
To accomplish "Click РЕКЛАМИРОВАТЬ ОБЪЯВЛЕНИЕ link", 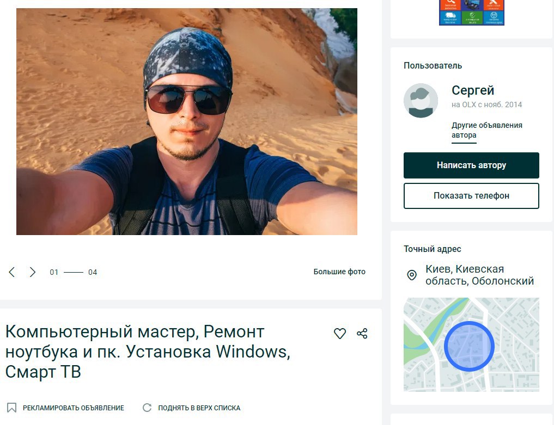I will (x=74, y=408).
